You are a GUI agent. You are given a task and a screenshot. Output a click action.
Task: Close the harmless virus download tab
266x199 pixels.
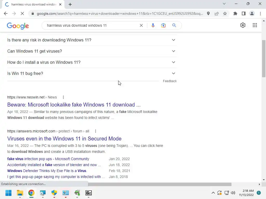pos(60,4)
